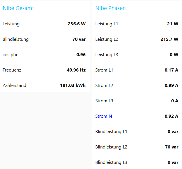Select the Leistung L2 entity label
Image resolution: width=182 pixels, height=169 pixels.
click(107, 39)
